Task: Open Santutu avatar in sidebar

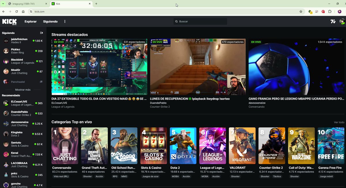Action: point(6,144)
